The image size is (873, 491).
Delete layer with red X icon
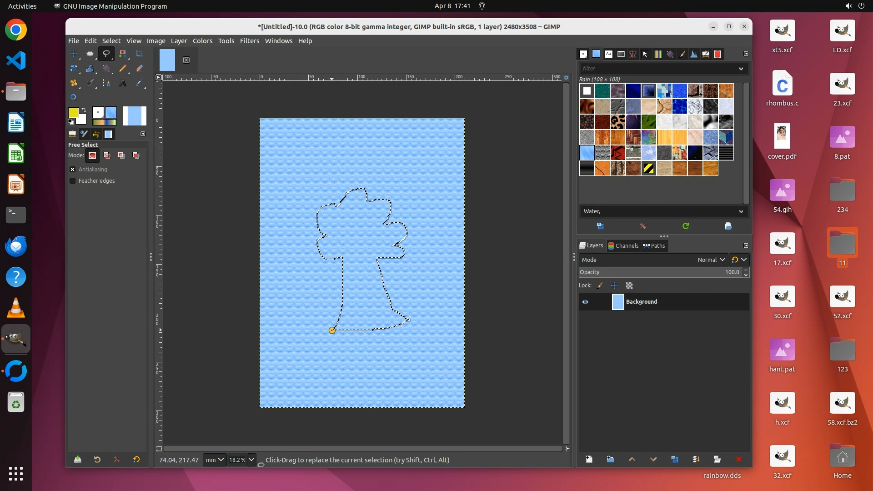tap(738, 459)
